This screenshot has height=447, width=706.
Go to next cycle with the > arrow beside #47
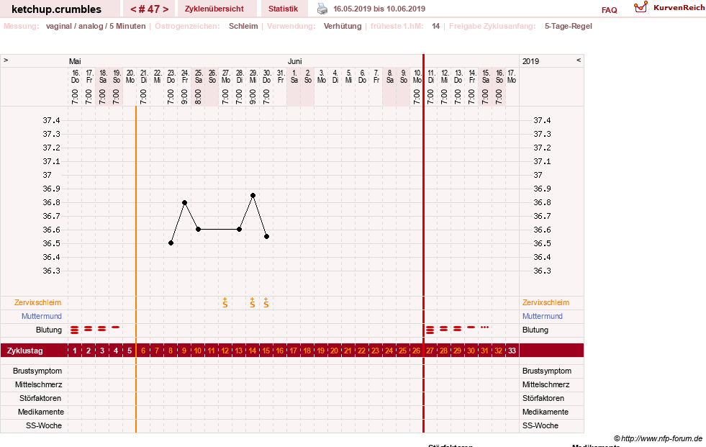point(166,9)
